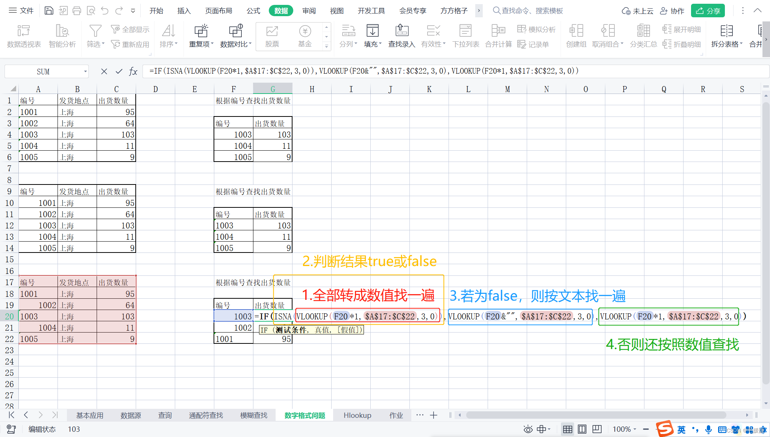Click the Print icon in quick access toolbar
The height and width of the screenshot is (437, 770).
(x=77, y=11)
